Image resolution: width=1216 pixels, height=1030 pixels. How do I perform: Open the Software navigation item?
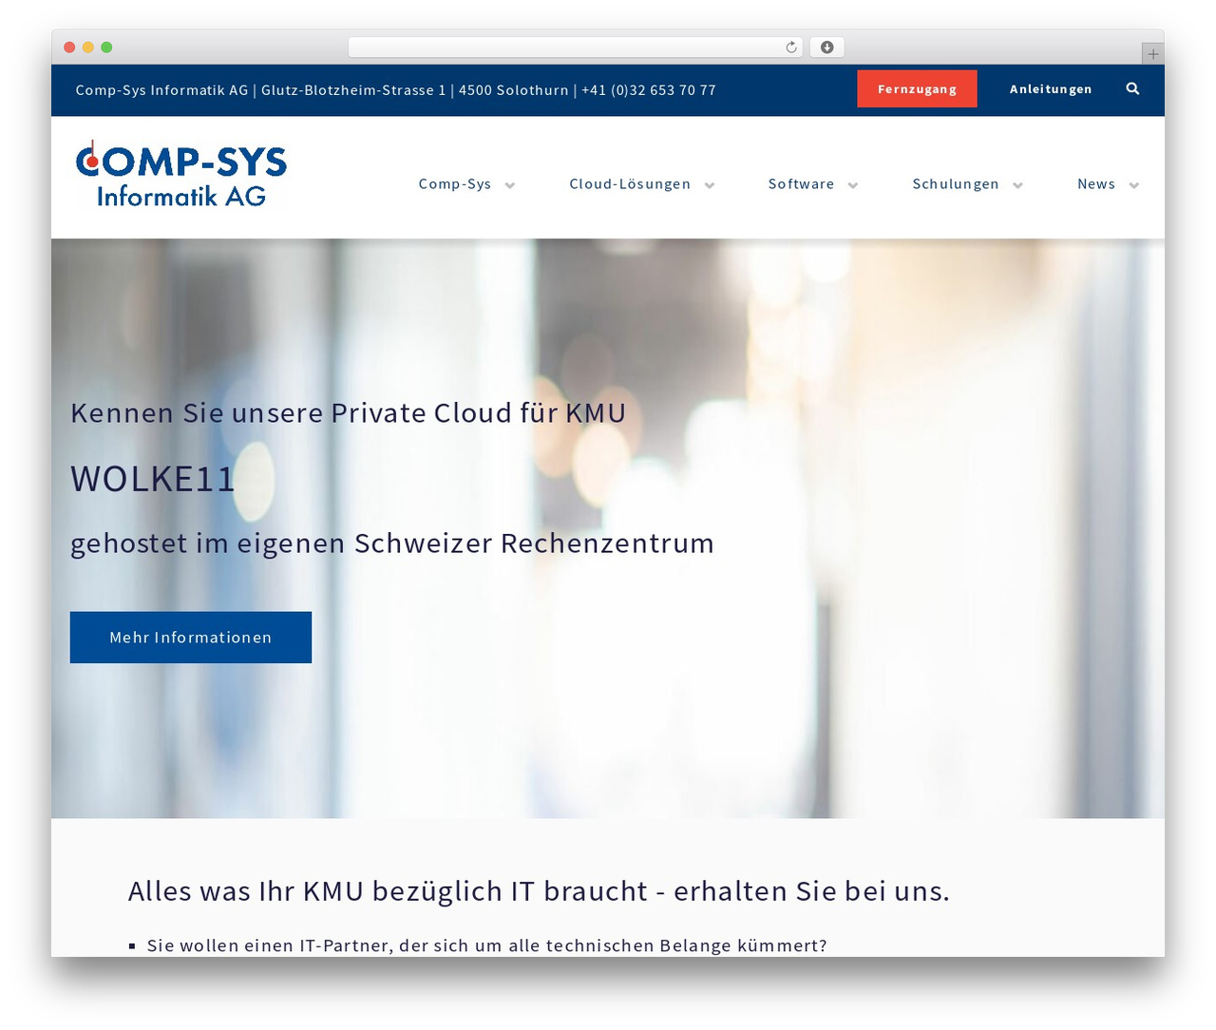point(801,184)
